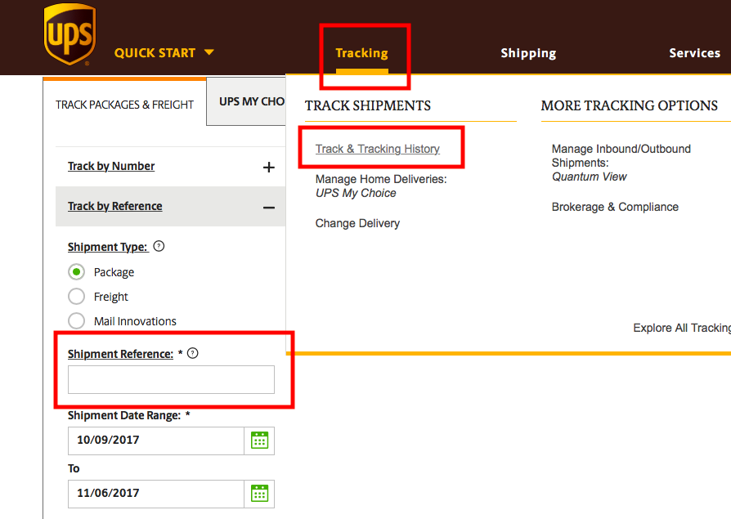The image size is (731, 519).
Task: Click the Shipment Reference label
Action: pyautogui.click(x=120, y=354)
